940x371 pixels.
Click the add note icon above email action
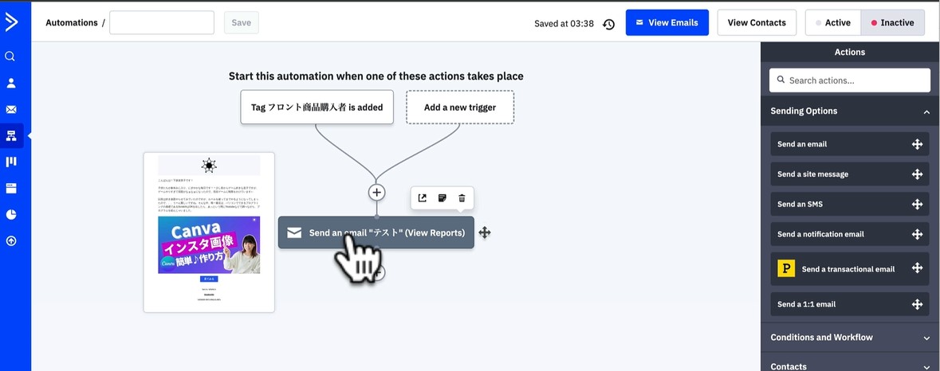(442, 198)
